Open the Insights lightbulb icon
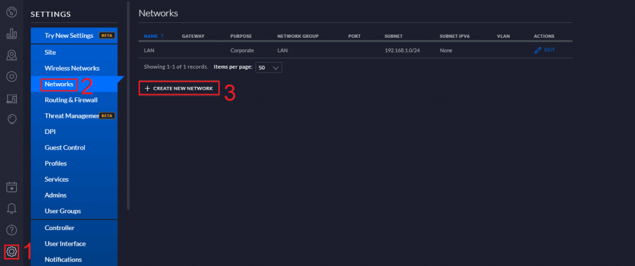635x266 pixels. 11,119
